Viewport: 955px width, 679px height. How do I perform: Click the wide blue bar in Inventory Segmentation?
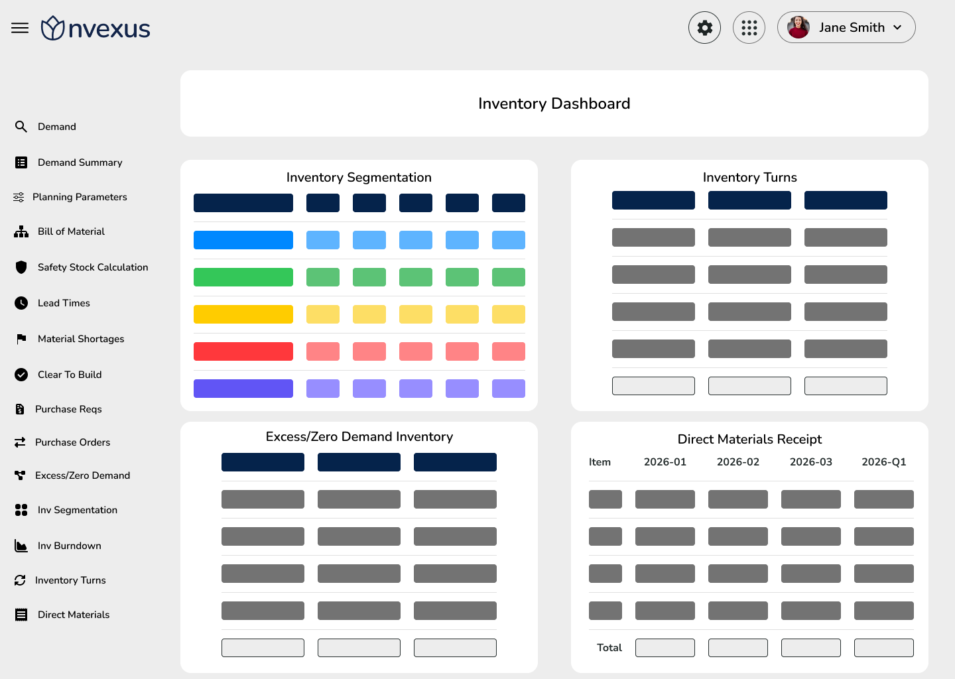[243, 240]
